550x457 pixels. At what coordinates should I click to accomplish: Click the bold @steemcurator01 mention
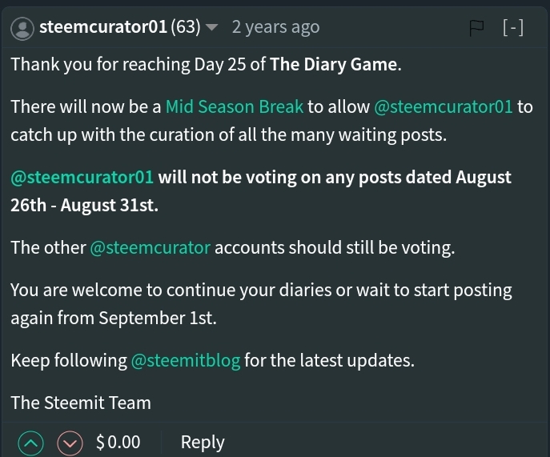click(x=82, y=177)
